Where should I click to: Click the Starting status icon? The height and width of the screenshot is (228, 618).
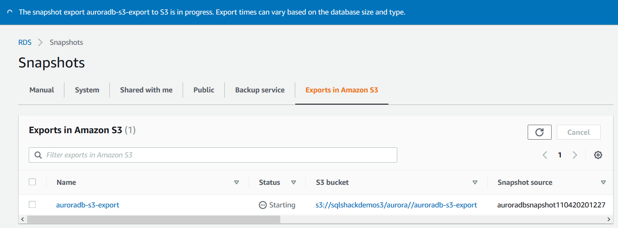coord(262,205)
